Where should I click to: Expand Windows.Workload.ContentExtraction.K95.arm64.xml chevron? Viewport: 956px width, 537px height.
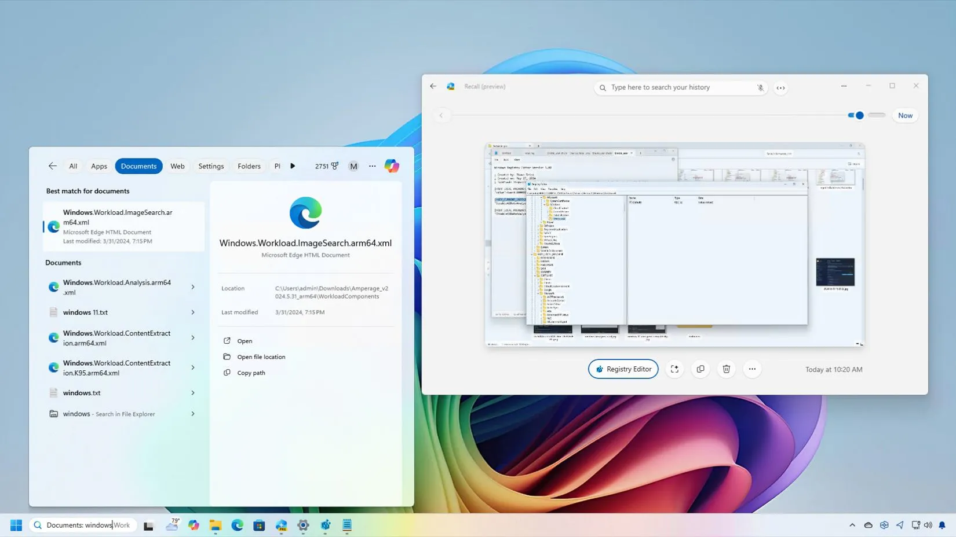193,367
